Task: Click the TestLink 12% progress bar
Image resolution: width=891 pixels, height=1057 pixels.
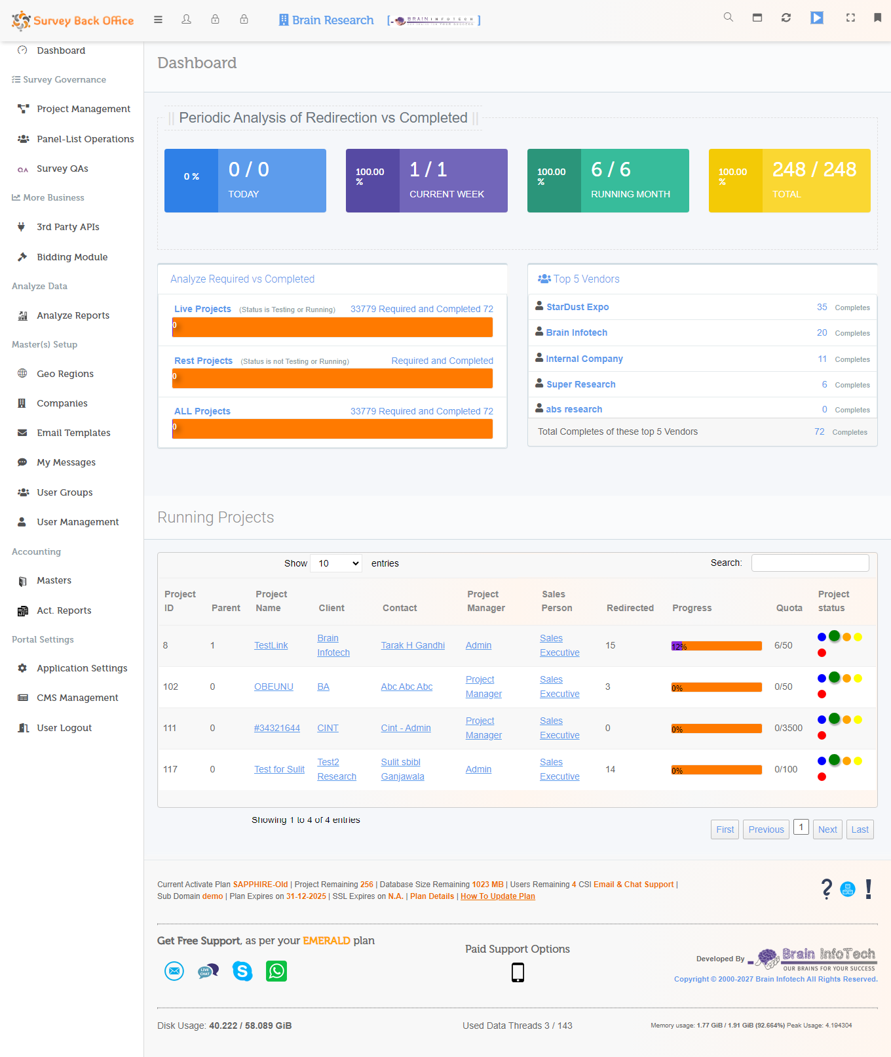Action: tap(716, 646)
